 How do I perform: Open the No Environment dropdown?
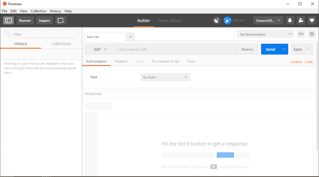[265, 34]
